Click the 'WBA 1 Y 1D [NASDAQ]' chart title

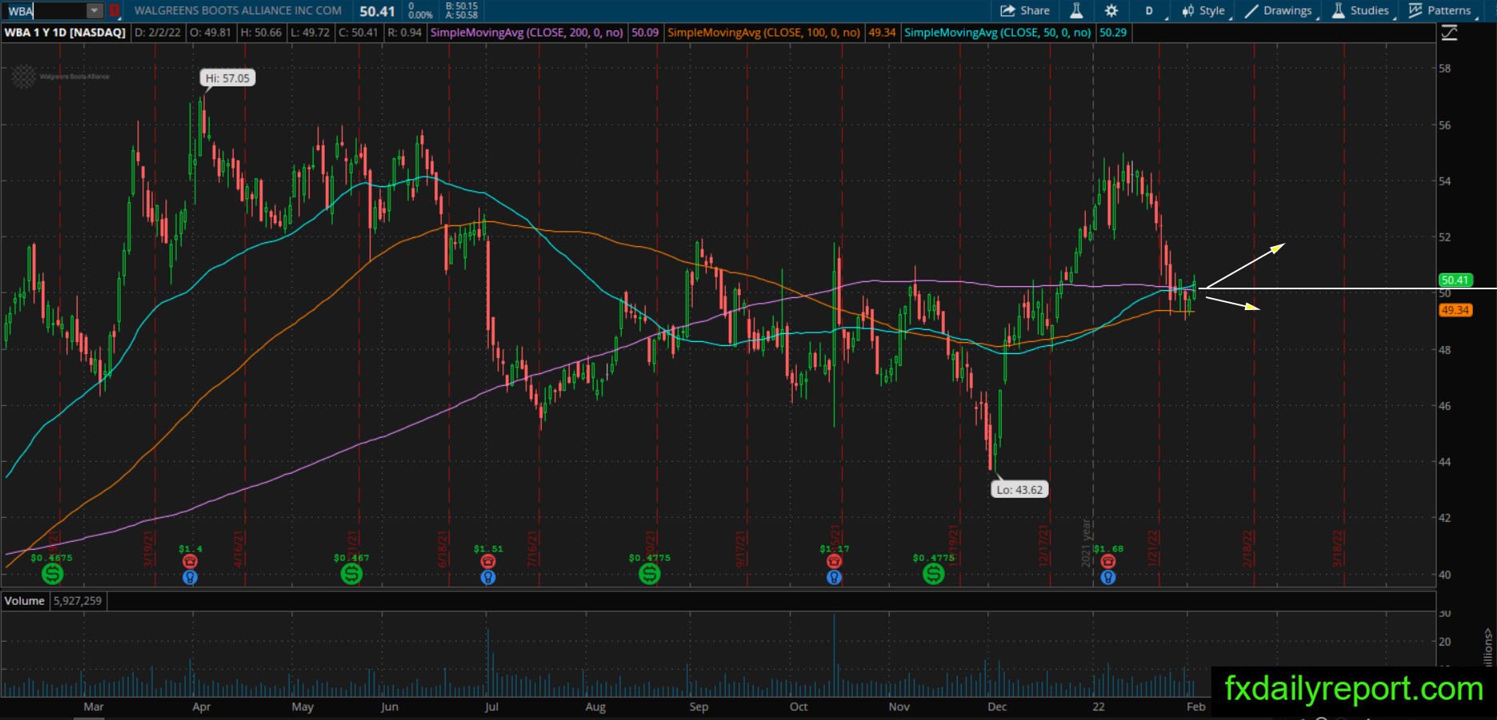(x=66, y=33)
